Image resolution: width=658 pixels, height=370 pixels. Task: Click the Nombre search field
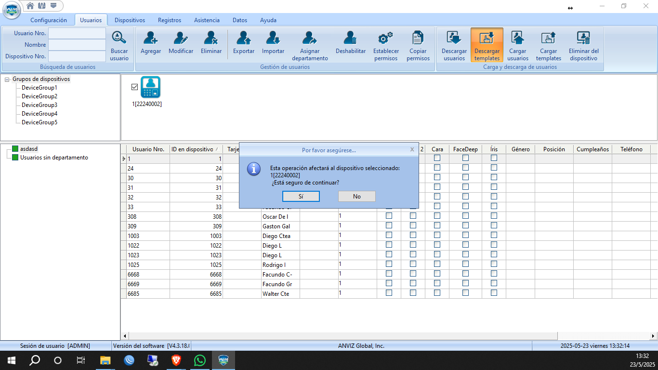77,45
